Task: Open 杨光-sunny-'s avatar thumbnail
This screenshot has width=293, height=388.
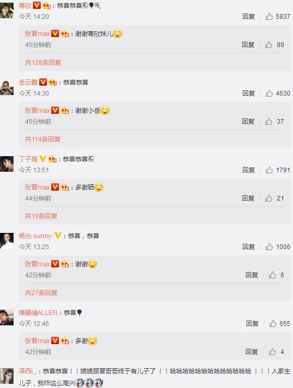Action: [7, 241]
